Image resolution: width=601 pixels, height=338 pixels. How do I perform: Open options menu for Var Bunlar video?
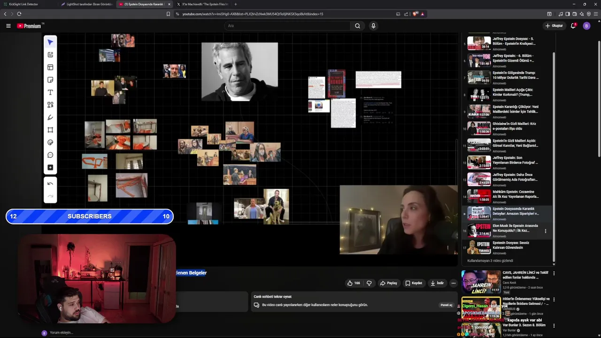[554, 325]
